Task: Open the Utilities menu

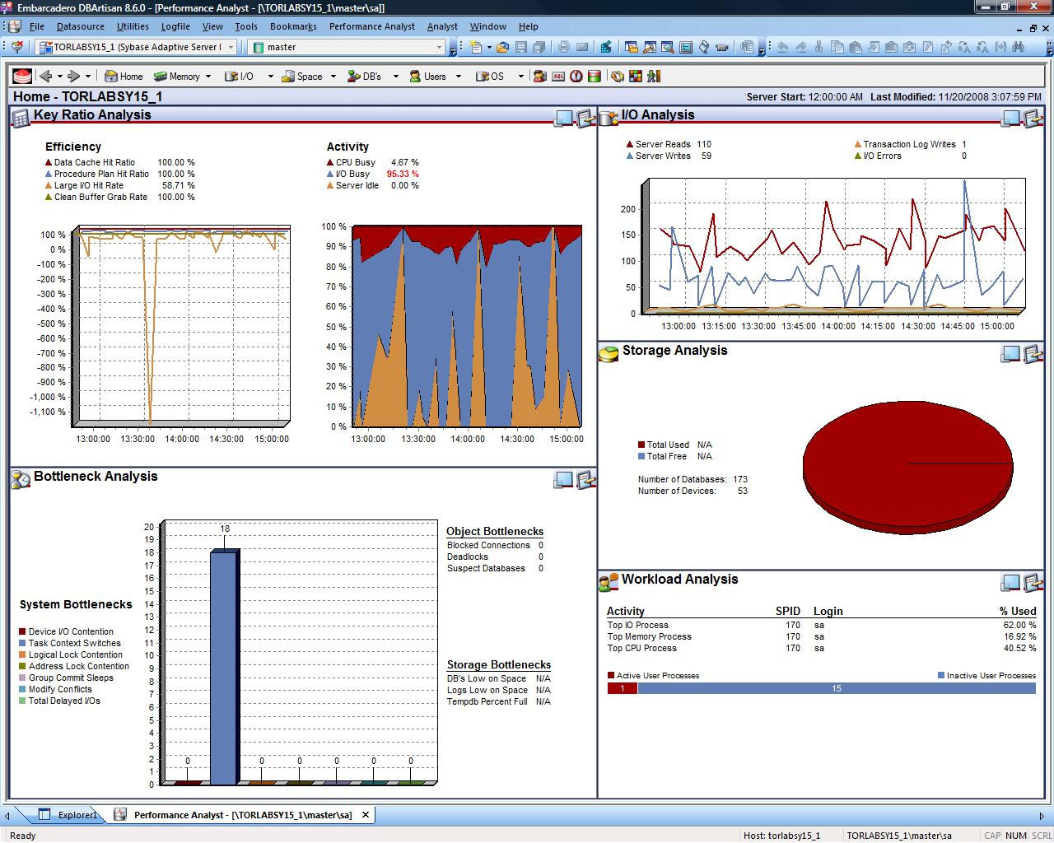Action: (x=133, y=26)
